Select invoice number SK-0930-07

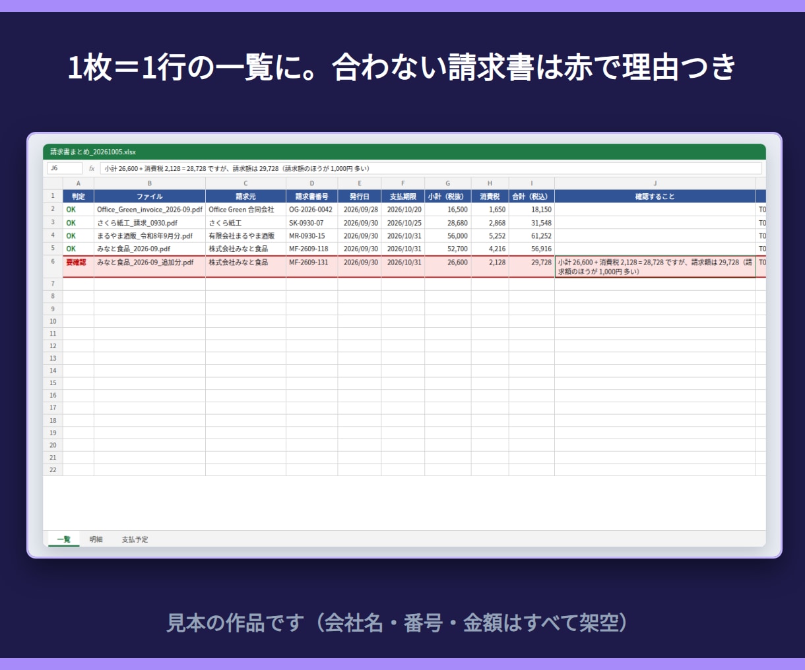tap(311, 223)
